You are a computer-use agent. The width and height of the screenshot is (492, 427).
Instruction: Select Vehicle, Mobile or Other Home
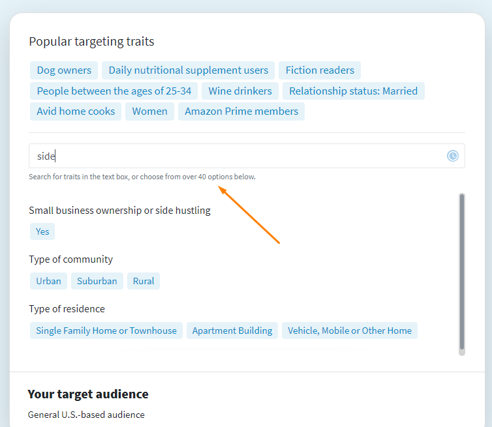click(x=350, y=331)
